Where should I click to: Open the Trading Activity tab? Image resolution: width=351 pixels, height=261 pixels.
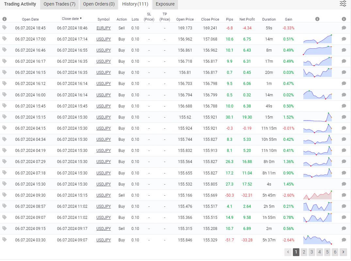coord(20,4)
